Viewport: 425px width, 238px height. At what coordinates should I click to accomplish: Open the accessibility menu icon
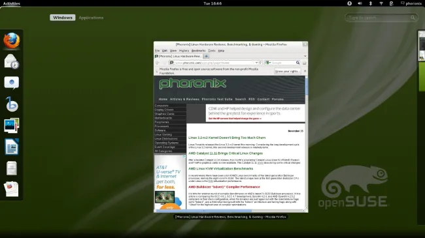click(x=349, y=3)
